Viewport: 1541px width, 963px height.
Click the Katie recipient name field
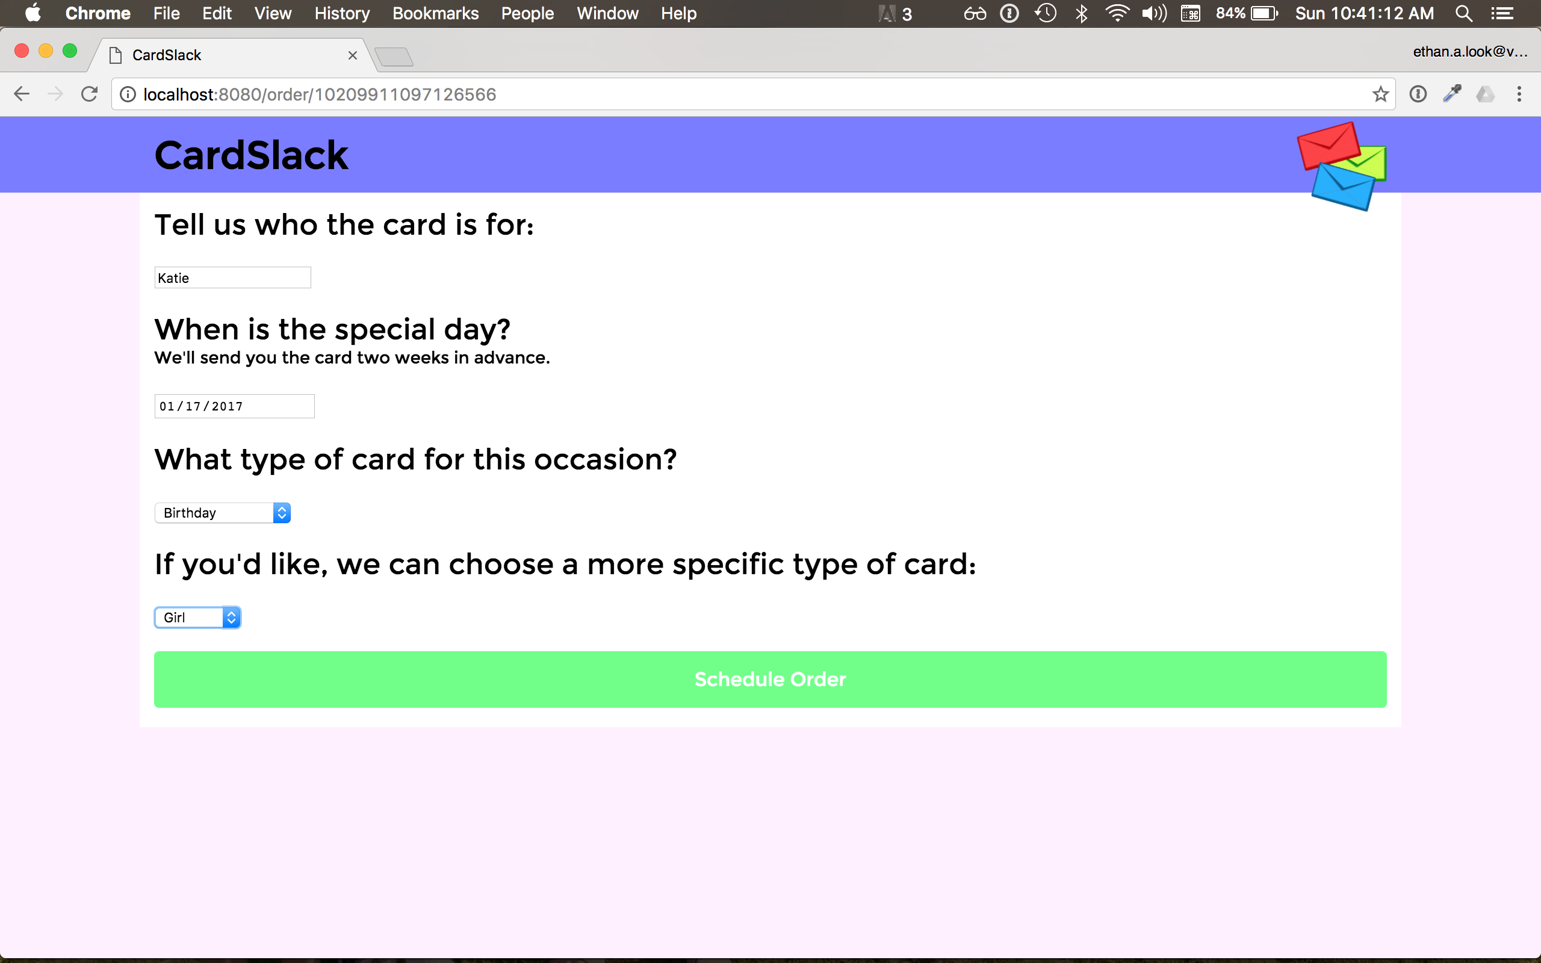[x=232, y=277]
